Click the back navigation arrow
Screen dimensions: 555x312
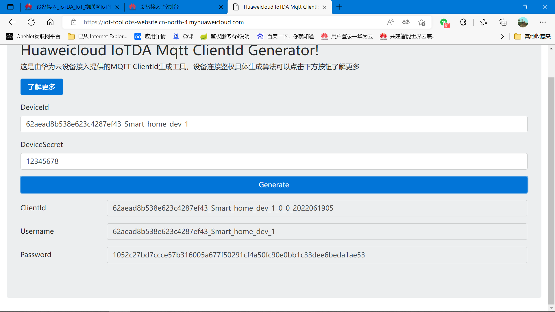point(12,22)
